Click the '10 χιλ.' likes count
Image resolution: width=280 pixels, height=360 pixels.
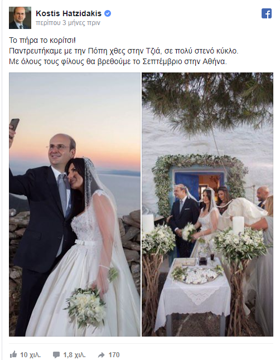click(x=30, y=355)
